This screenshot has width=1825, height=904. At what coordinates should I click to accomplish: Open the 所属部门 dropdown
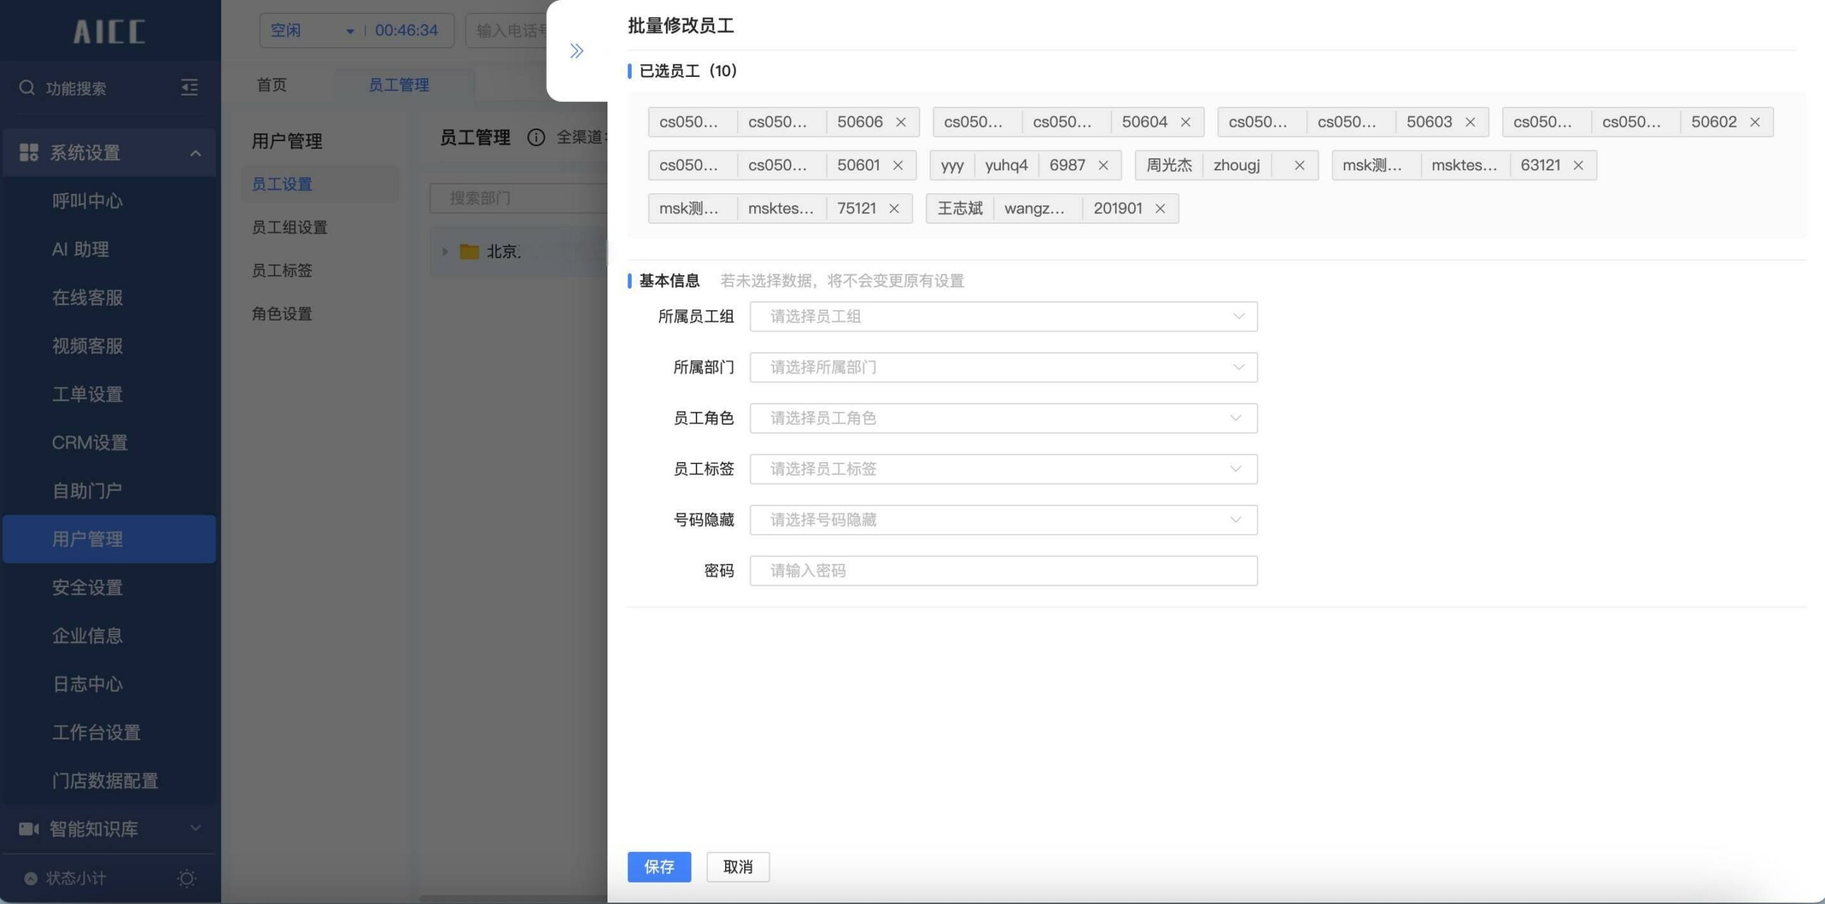[x=1003, y=367]
